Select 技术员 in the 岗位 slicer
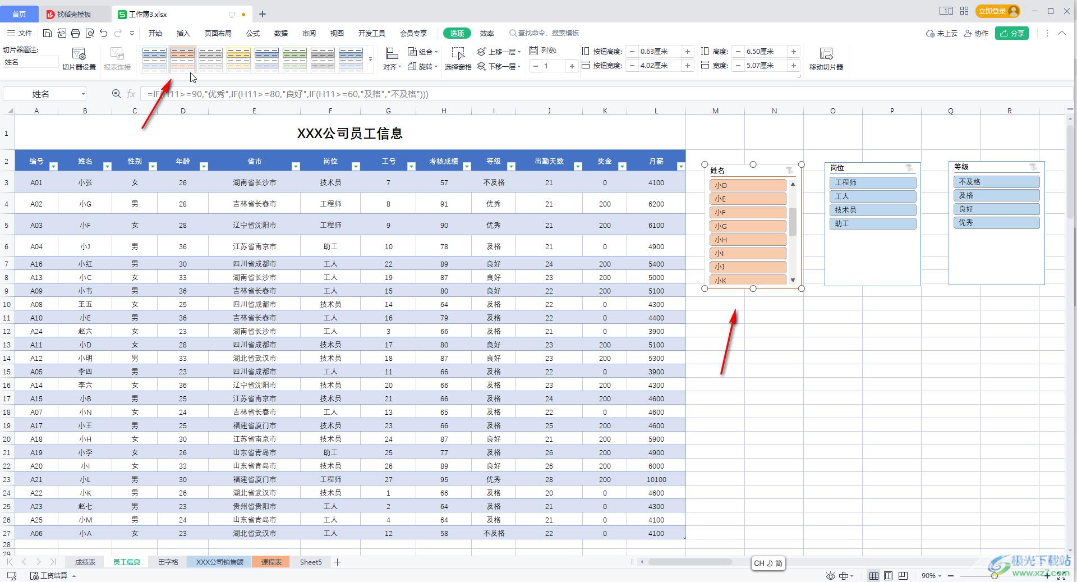Viewport: 1077px width, 582px height. (x=873, y=210)
